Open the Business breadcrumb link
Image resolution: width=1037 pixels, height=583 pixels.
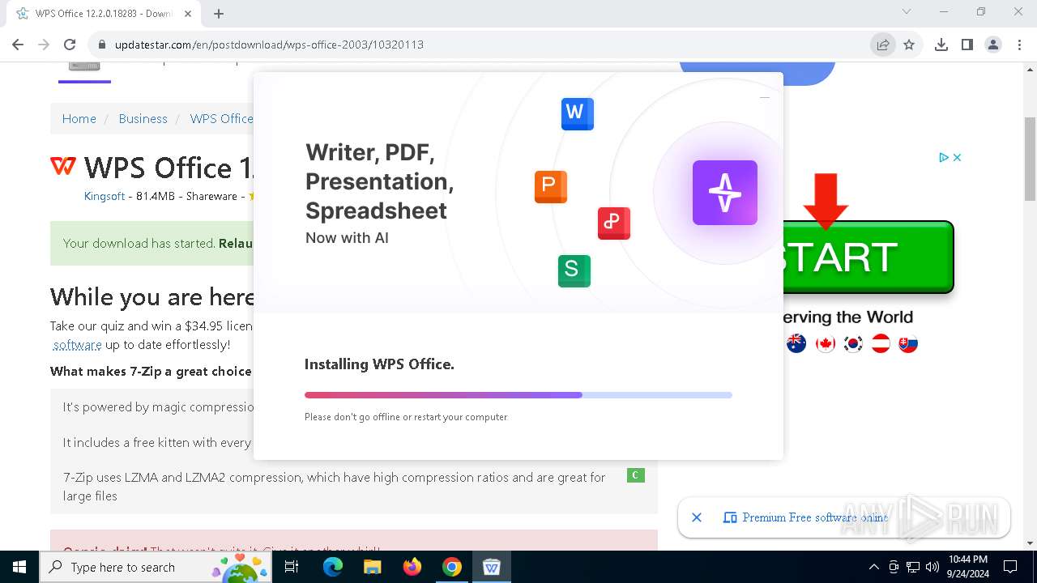(143, 118)
